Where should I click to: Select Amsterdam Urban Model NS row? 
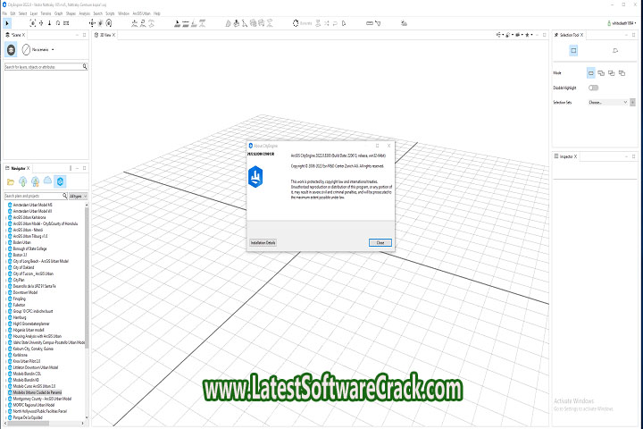click(32, 205)
